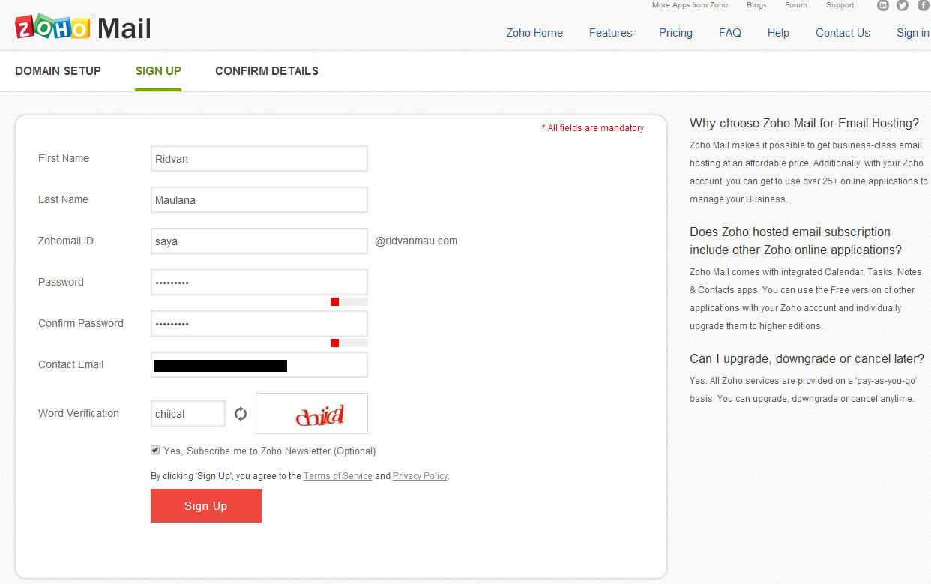Go to the Confirm Details step
This screenshot has width=931, height=584.
pyautogui.click(x=267, y=71)
